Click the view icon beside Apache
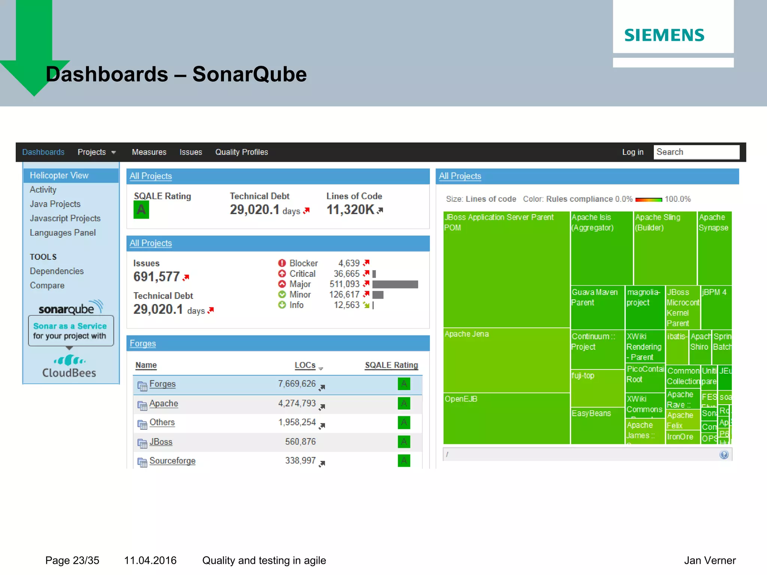 (x=142, y=405)
